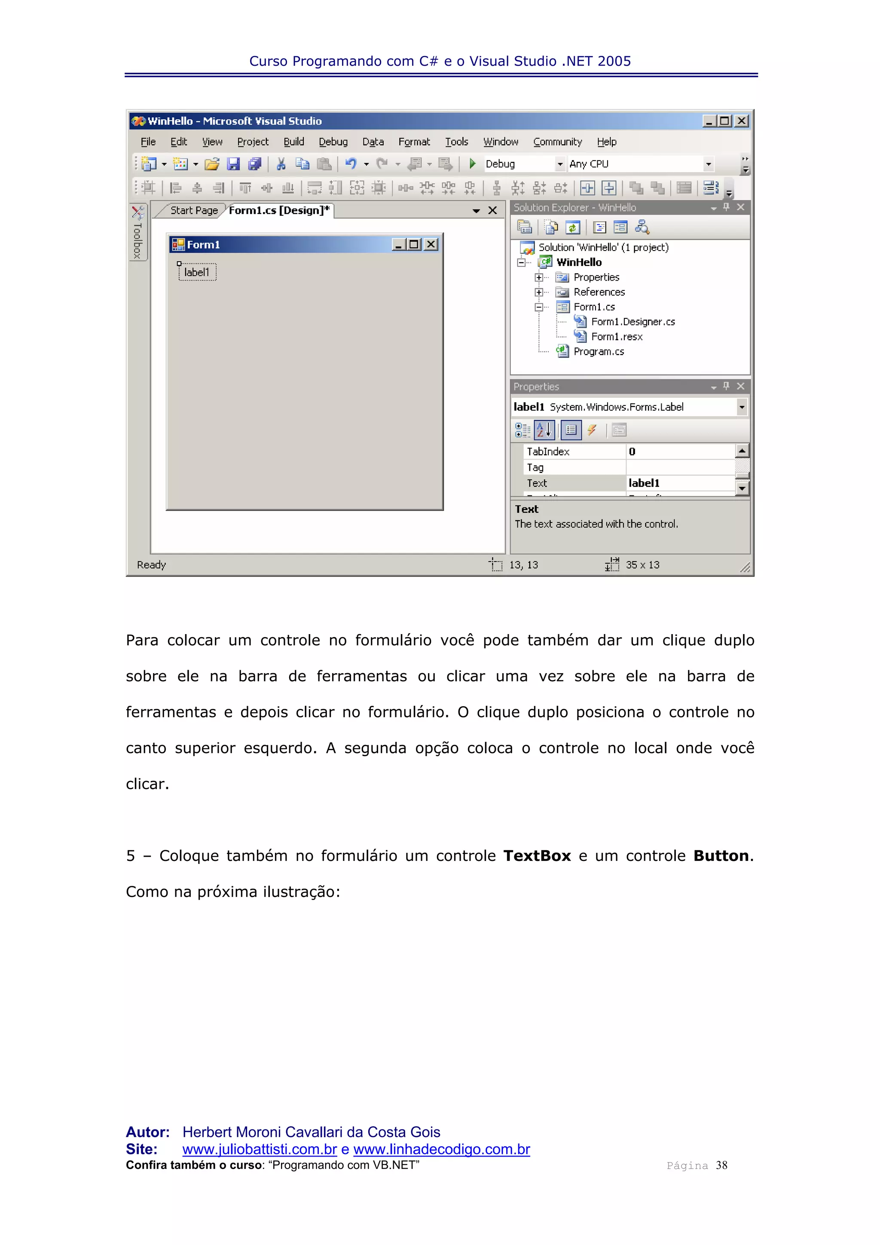This screenshot has height=1245, width=880.
Task: Show Properties list button in Properties window
Action: 571,430
